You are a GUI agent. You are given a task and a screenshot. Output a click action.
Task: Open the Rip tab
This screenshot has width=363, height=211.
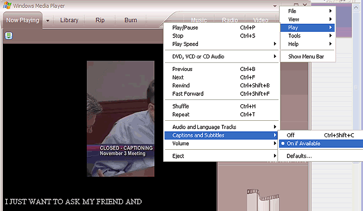pyautogui.click(x=100, y=20)
